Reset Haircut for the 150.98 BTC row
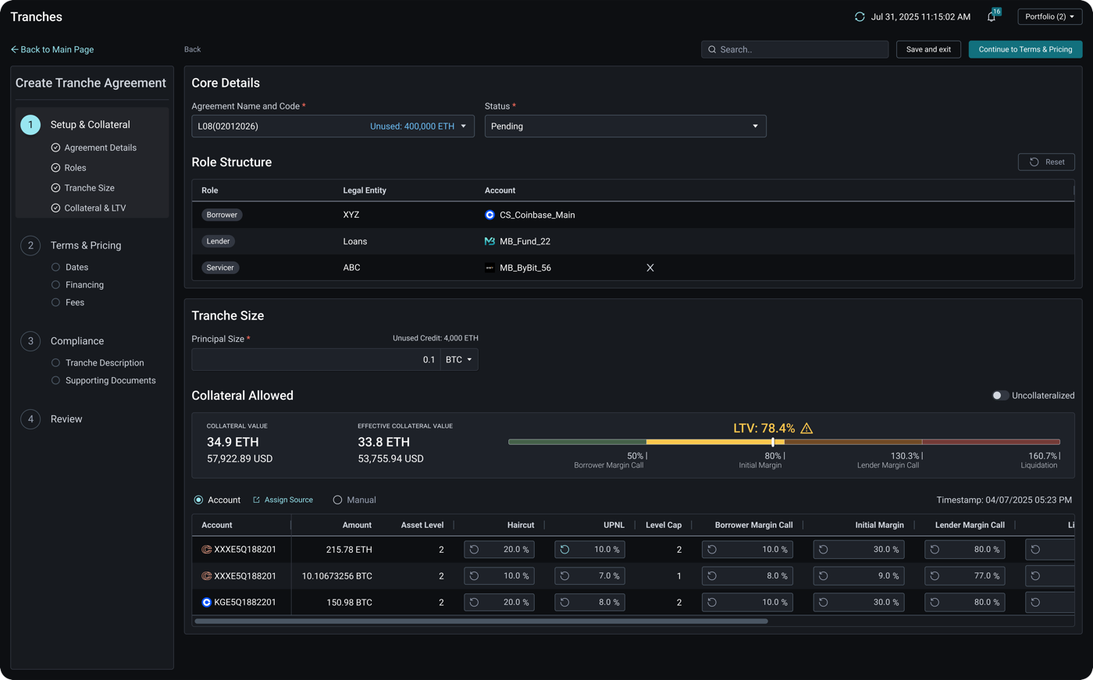 (474, 603)
